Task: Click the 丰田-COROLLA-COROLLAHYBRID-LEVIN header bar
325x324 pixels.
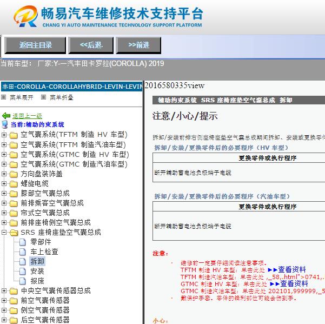Action: tap(72, 87)
